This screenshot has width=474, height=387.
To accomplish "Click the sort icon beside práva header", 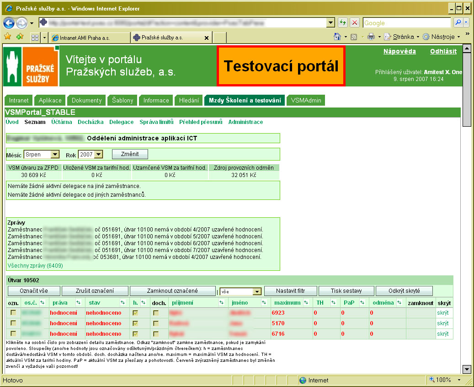I will click(x=78, y=302).
